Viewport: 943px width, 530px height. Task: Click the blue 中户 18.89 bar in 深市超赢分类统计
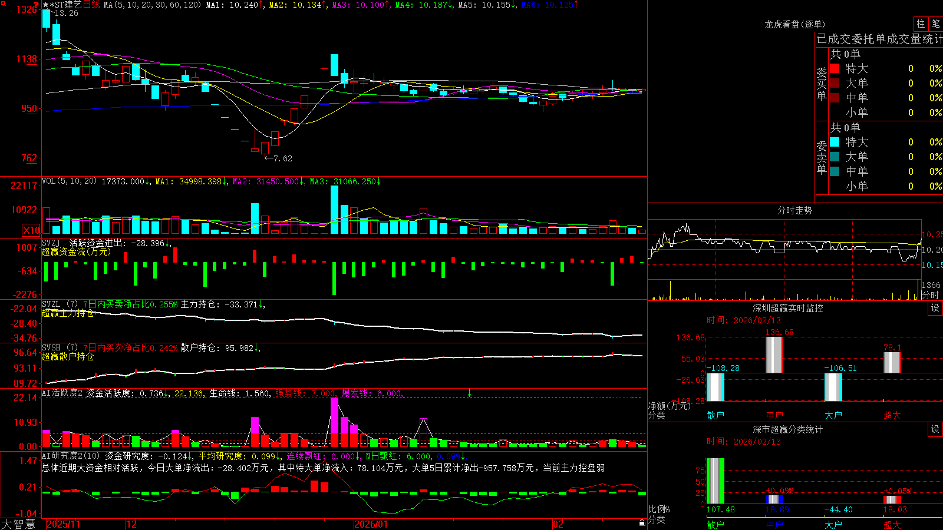coord(774,499)
